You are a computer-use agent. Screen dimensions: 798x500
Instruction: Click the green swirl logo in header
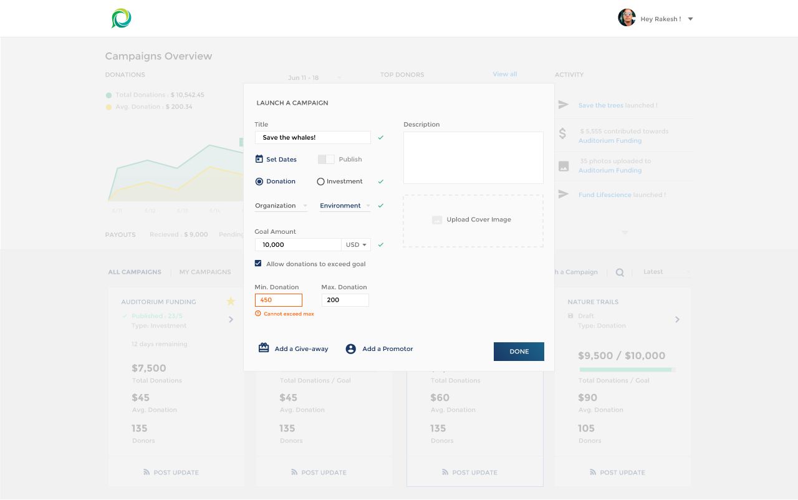(x=122, y=19)
